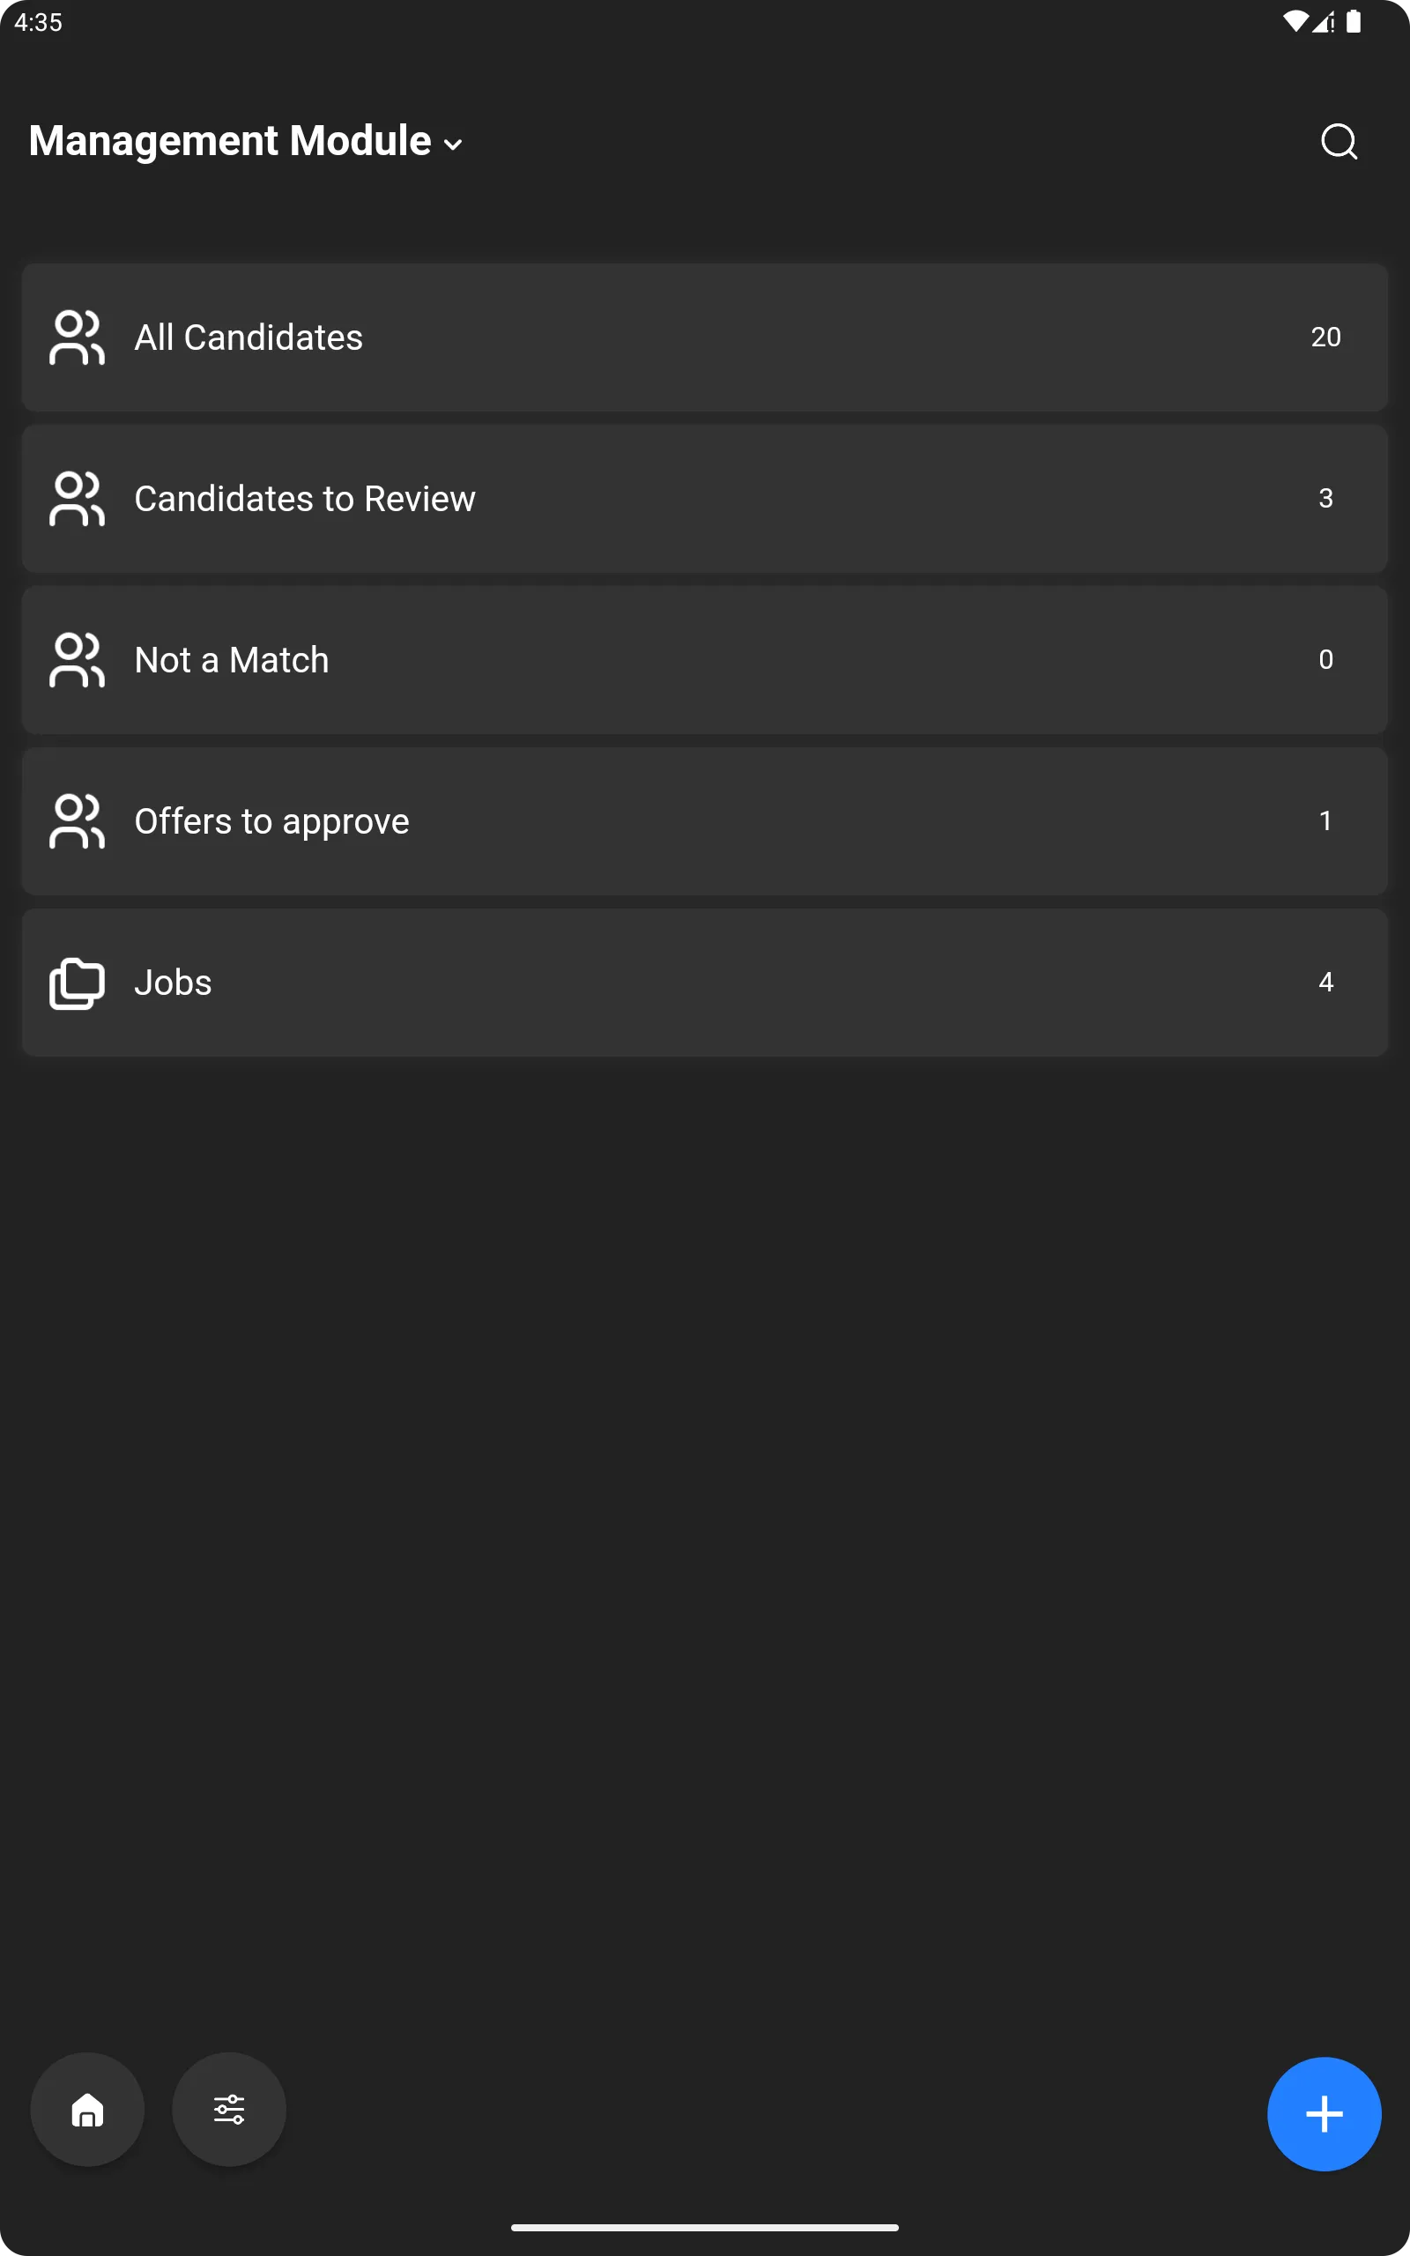Click the Not a Match people icon

[77, 660]
